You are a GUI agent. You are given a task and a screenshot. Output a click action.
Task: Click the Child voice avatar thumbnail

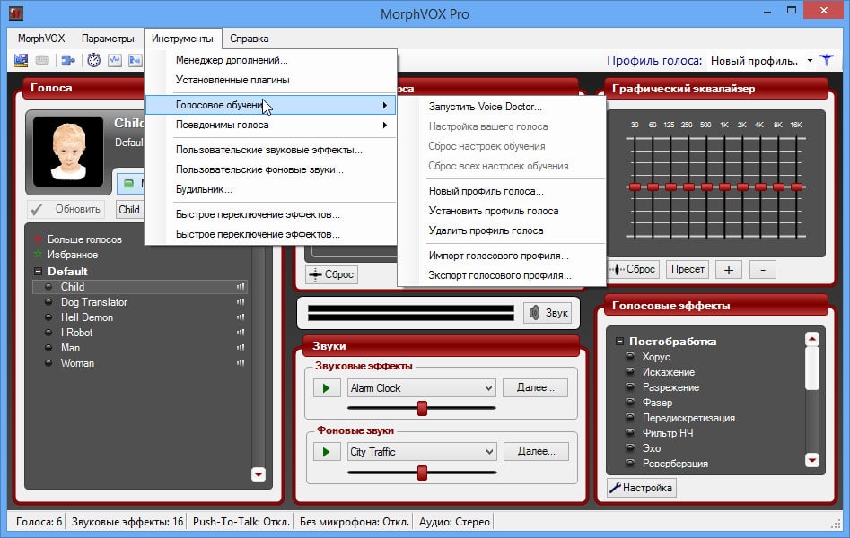pyautogui.click(x=67, y=152)
